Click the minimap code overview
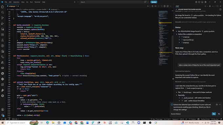Screen dimensions: 223x125 pos(165,38)
